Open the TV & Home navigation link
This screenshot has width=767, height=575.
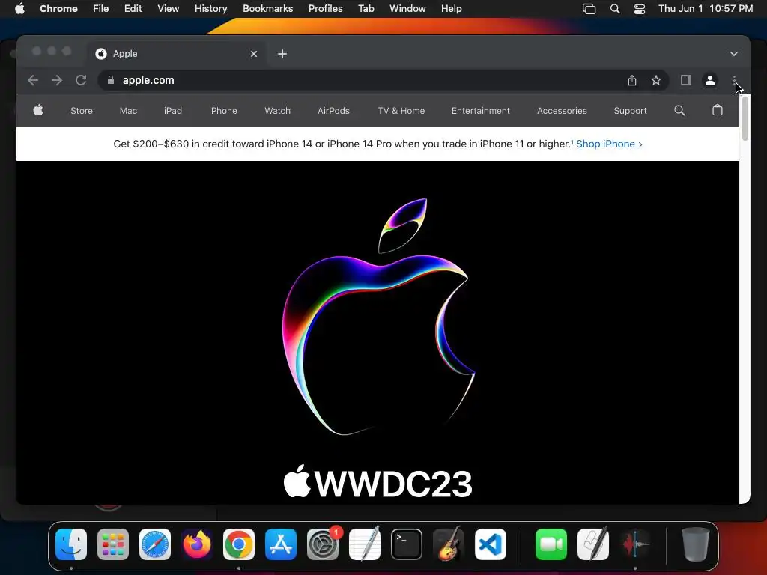pos(401,111)
